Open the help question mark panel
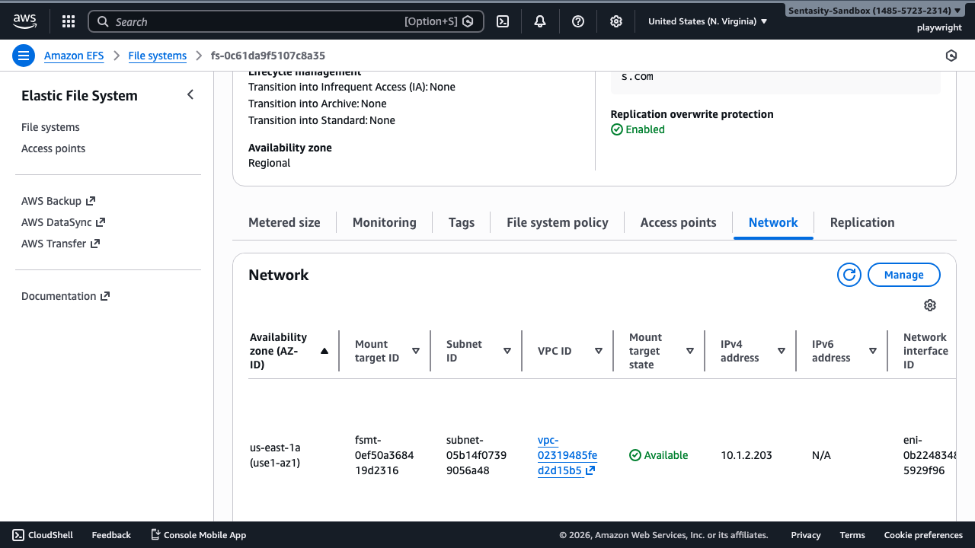The image size is (975, 548). (x=578, y=21)
